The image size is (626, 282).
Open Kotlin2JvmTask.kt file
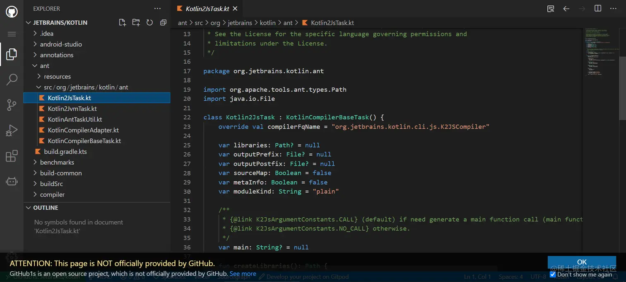coord(72,109)
